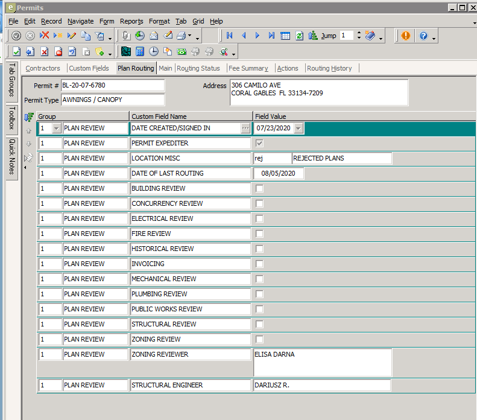Image resolution: width=477 pixels, height=420 pixels.
Task: Check the BUILDING REVIEW checkbox
Action: pyautogui.click(x=259, y=188)
